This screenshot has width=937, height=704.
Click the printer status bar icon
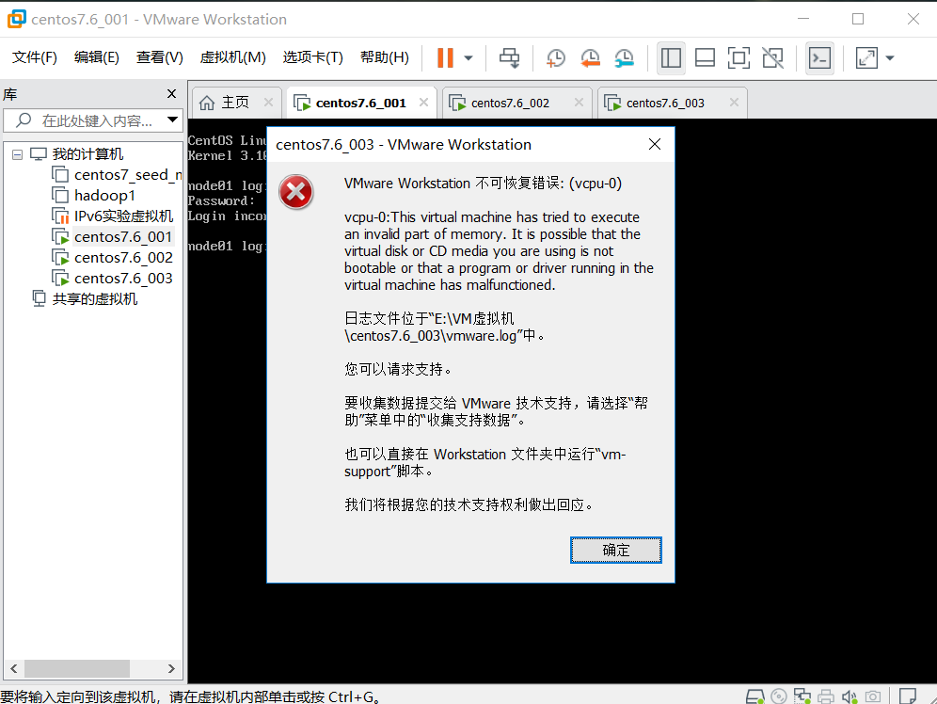point(826,696)
